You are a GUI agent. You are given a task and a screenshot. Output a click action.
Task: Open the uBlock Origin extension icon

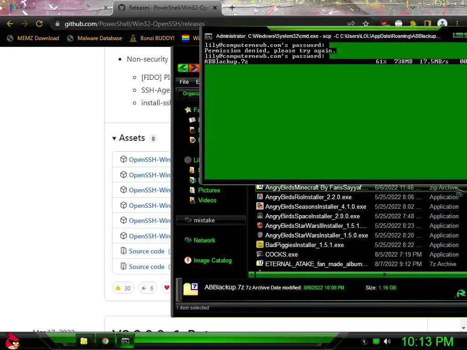coord(384,23)
